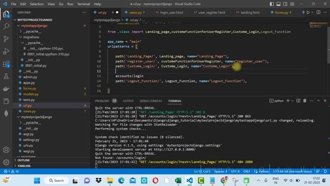Screen dimensions: 330x186
Task: Change Python language mode in status bar
Action: coord(263,172)
